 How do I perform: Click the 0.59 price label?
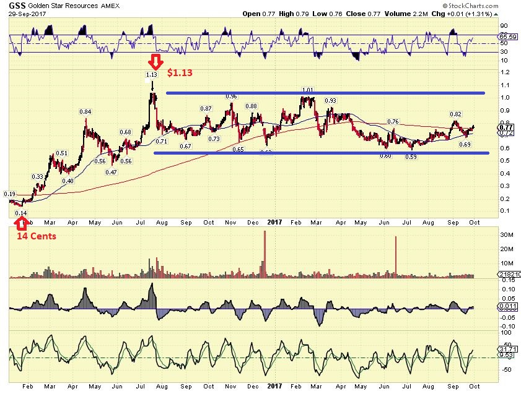click(x=411, y=157)
